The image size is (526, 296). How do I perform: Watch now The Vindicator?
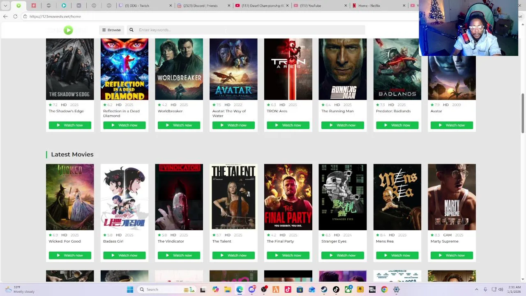pyautogui.click(x=179, y=255)
